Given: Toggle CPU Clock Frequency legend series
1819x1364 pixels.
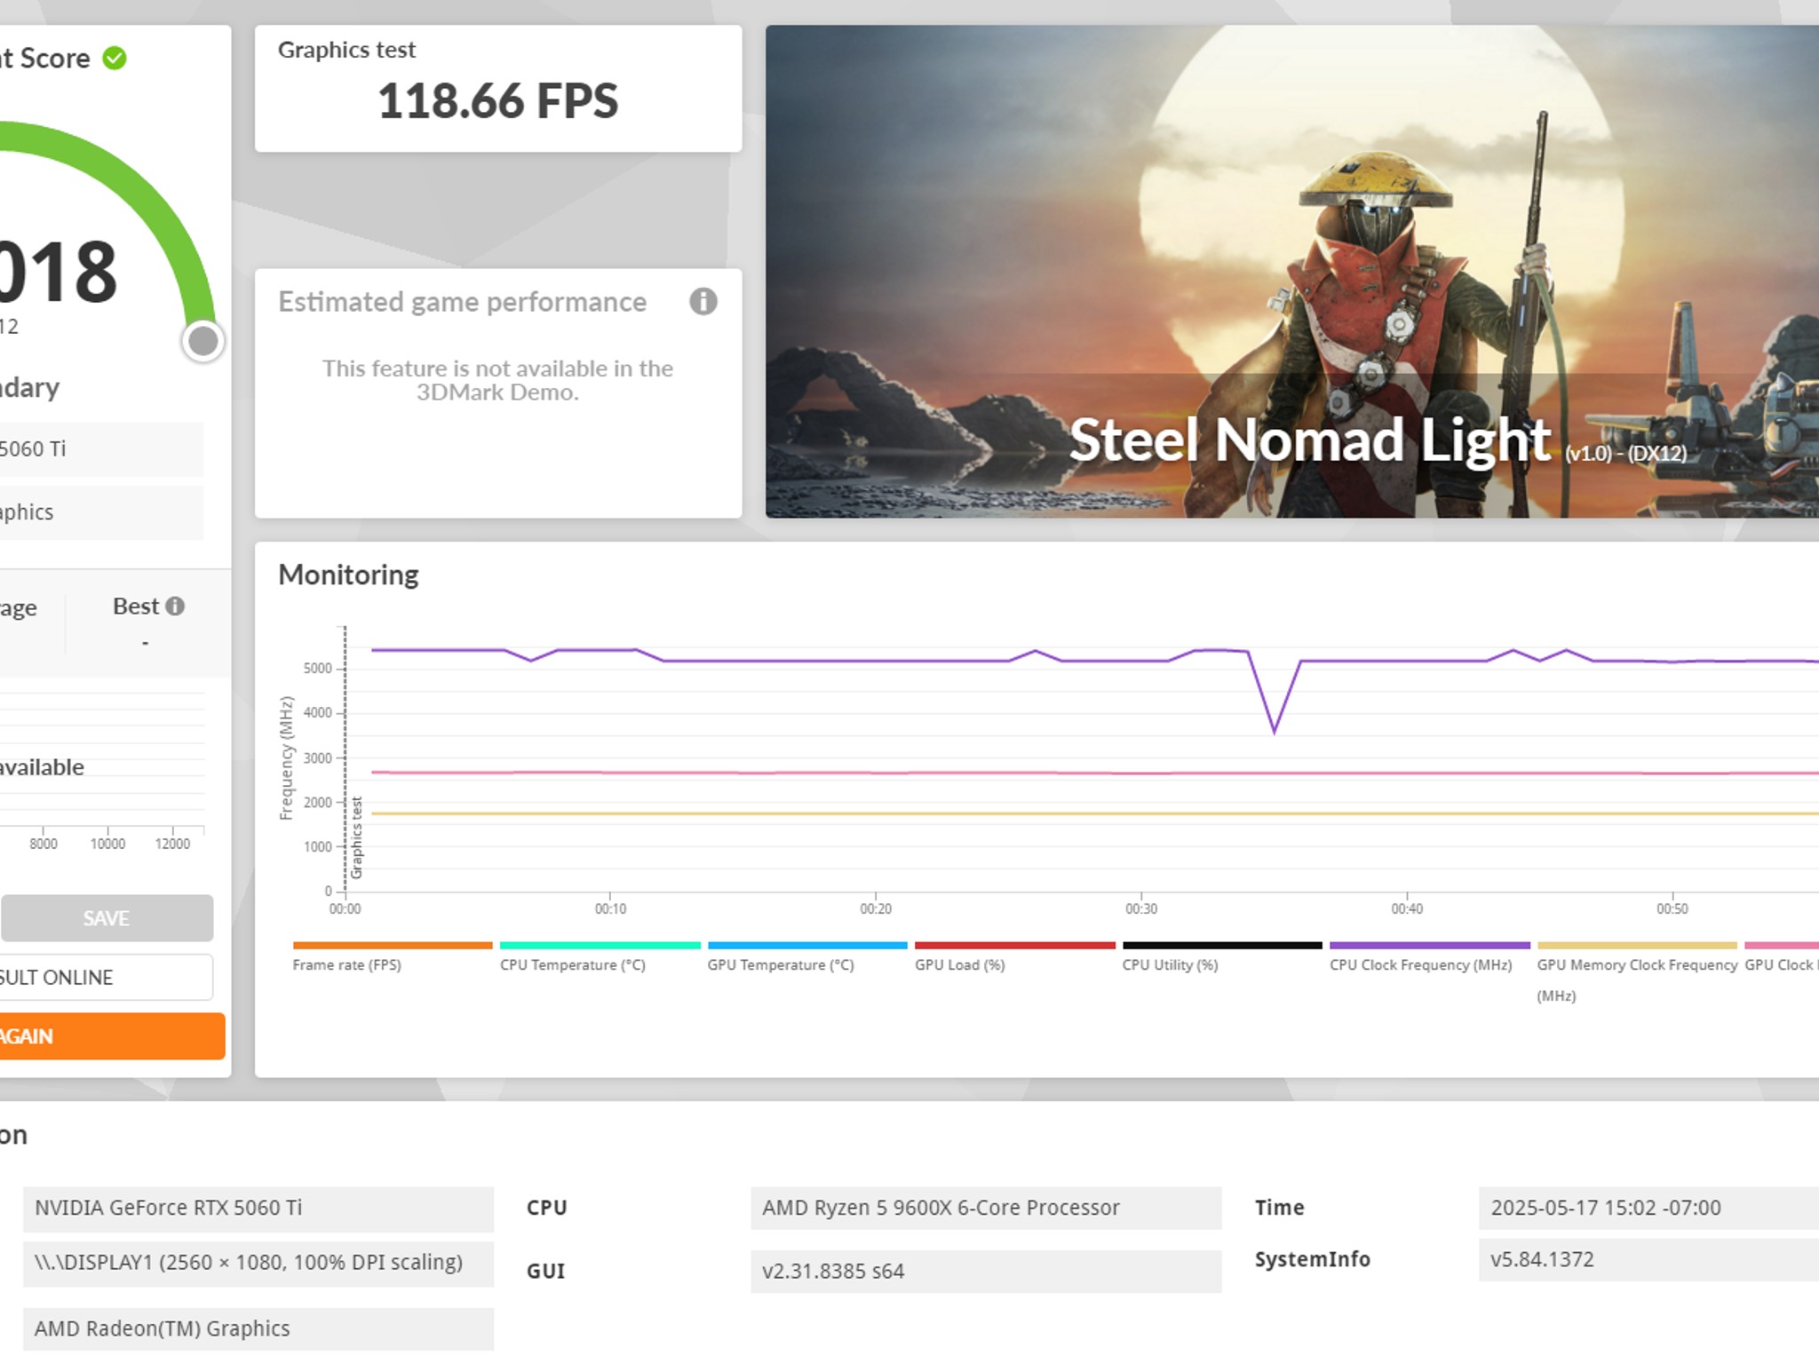Looking at the screenshot, I should (x=1429, y=957).
